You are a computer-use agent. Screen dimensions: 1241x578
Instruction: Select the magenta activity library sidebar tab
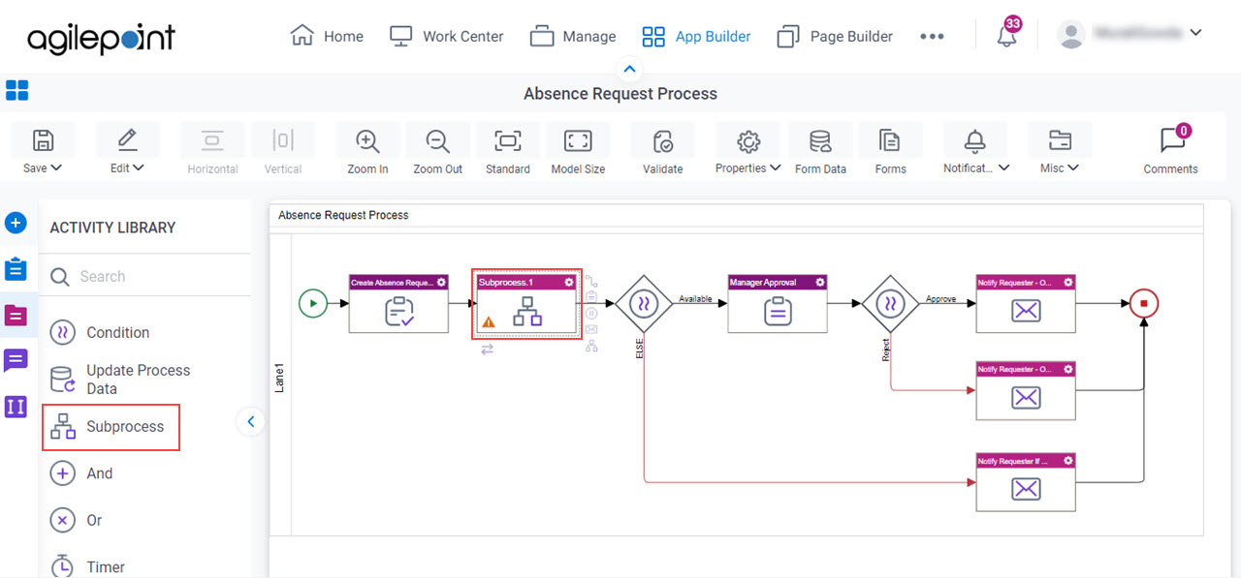pyautogui.click(x=16, y=315)
